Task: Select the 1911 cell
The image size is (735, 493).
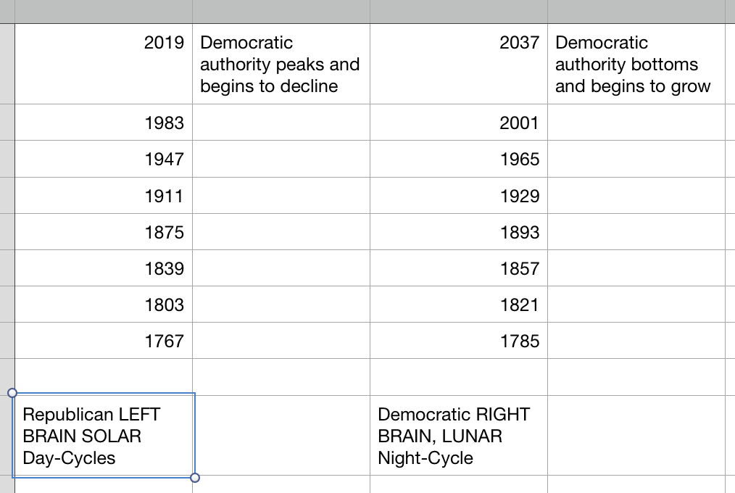Action: click(x=104, y=195)
